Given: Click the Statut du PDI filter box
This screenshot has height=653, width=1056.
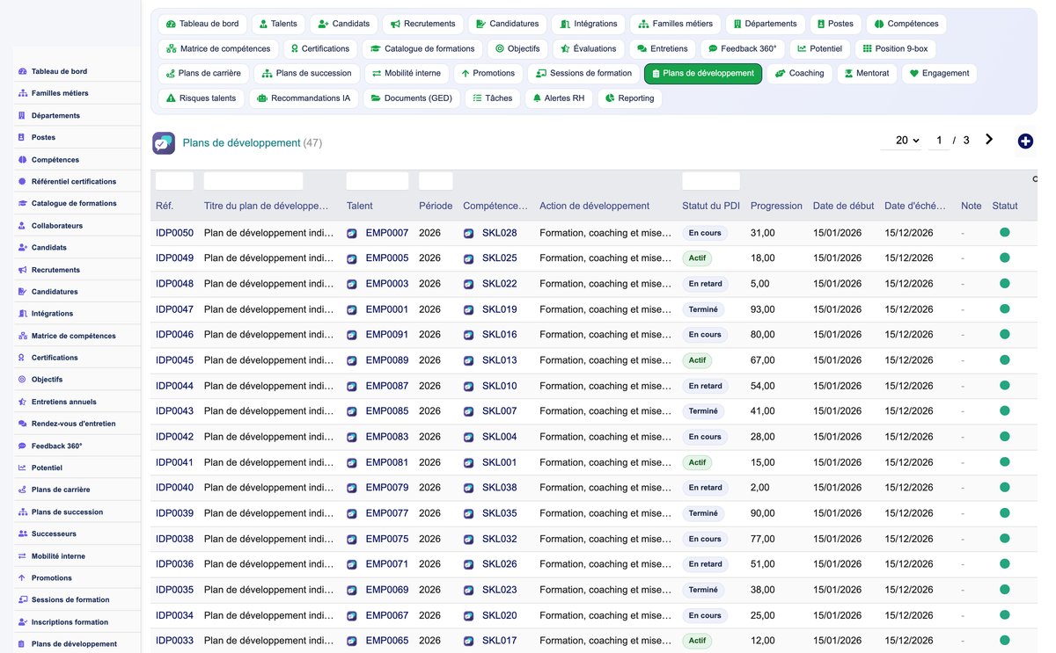Looking at the screenshot, I should click(710, 181).
